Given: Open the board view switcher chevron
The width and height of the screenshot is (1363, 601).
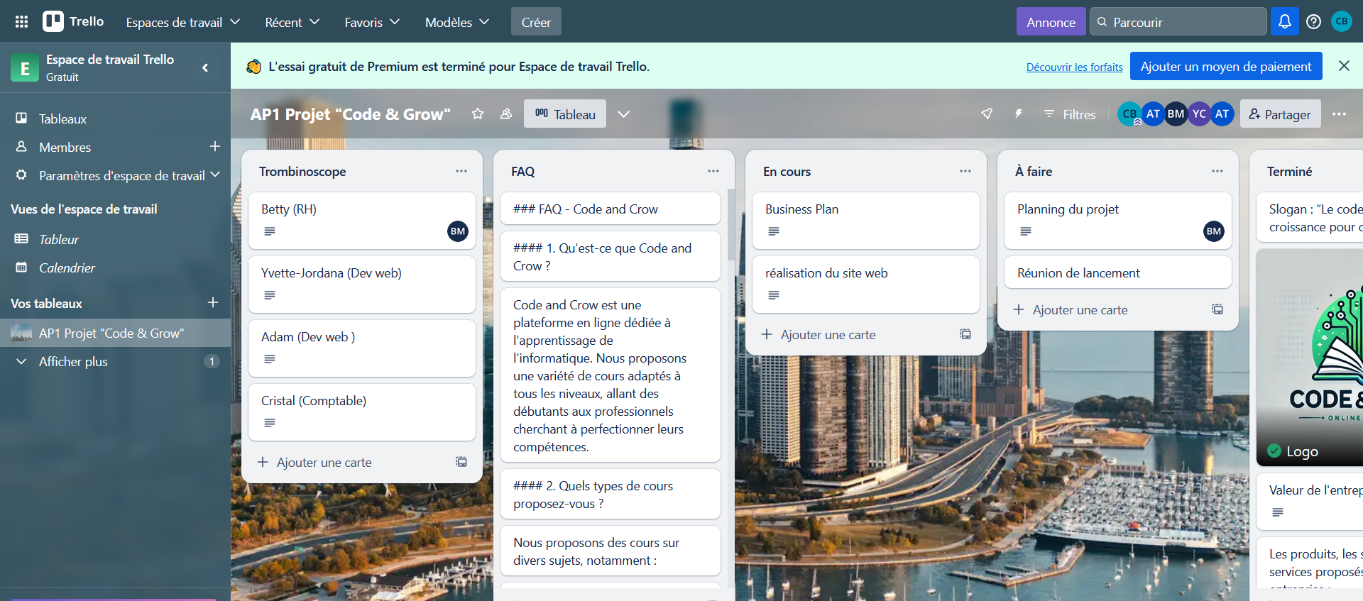Looking at the screenshot, I should click(623, 114).
